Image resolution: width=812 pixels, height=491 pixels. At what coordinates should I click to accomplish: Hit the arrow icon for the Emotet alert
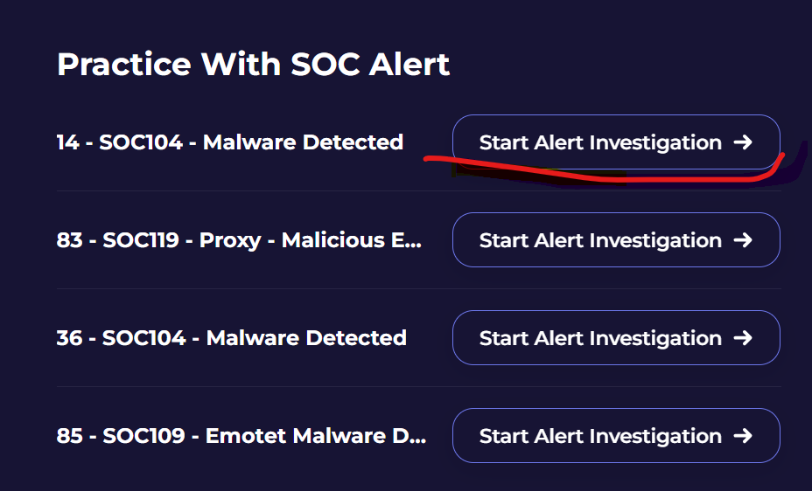[743, 436]
